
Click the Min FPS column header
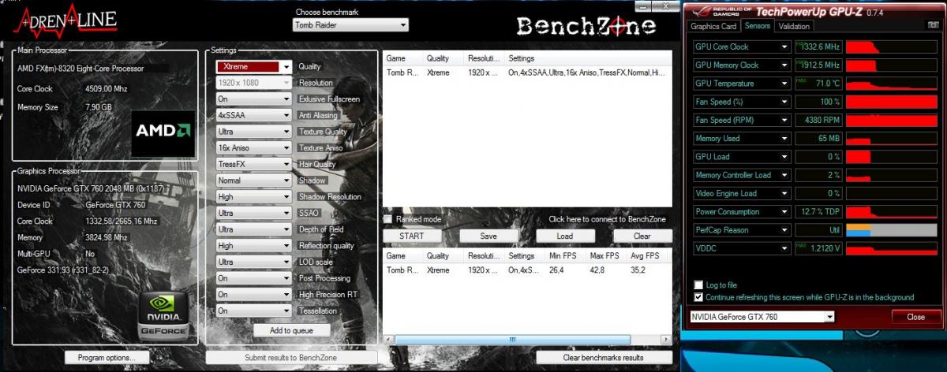(x=564, y=256)
